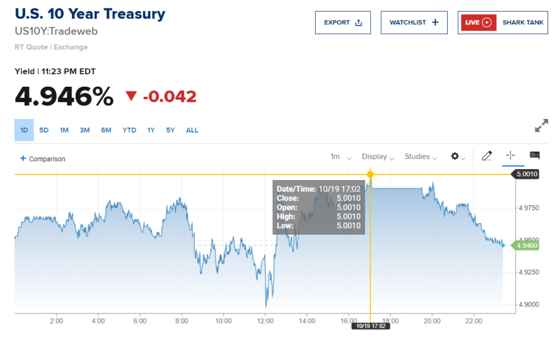This screenshot has width=554, height=342.
Task: Expand chart to full screen
Action: [541, 126]
